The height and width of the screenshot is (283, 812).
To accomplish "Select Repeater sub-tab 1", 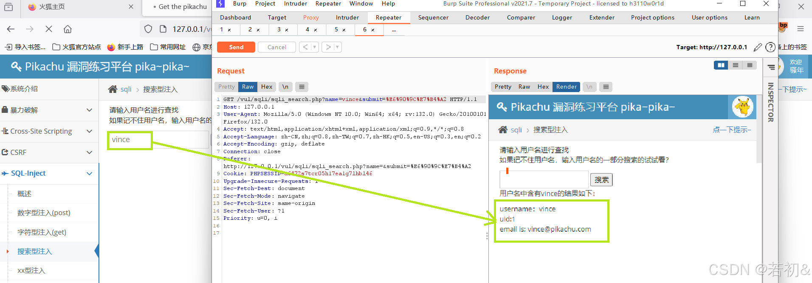I will click(x=221, y=30).
